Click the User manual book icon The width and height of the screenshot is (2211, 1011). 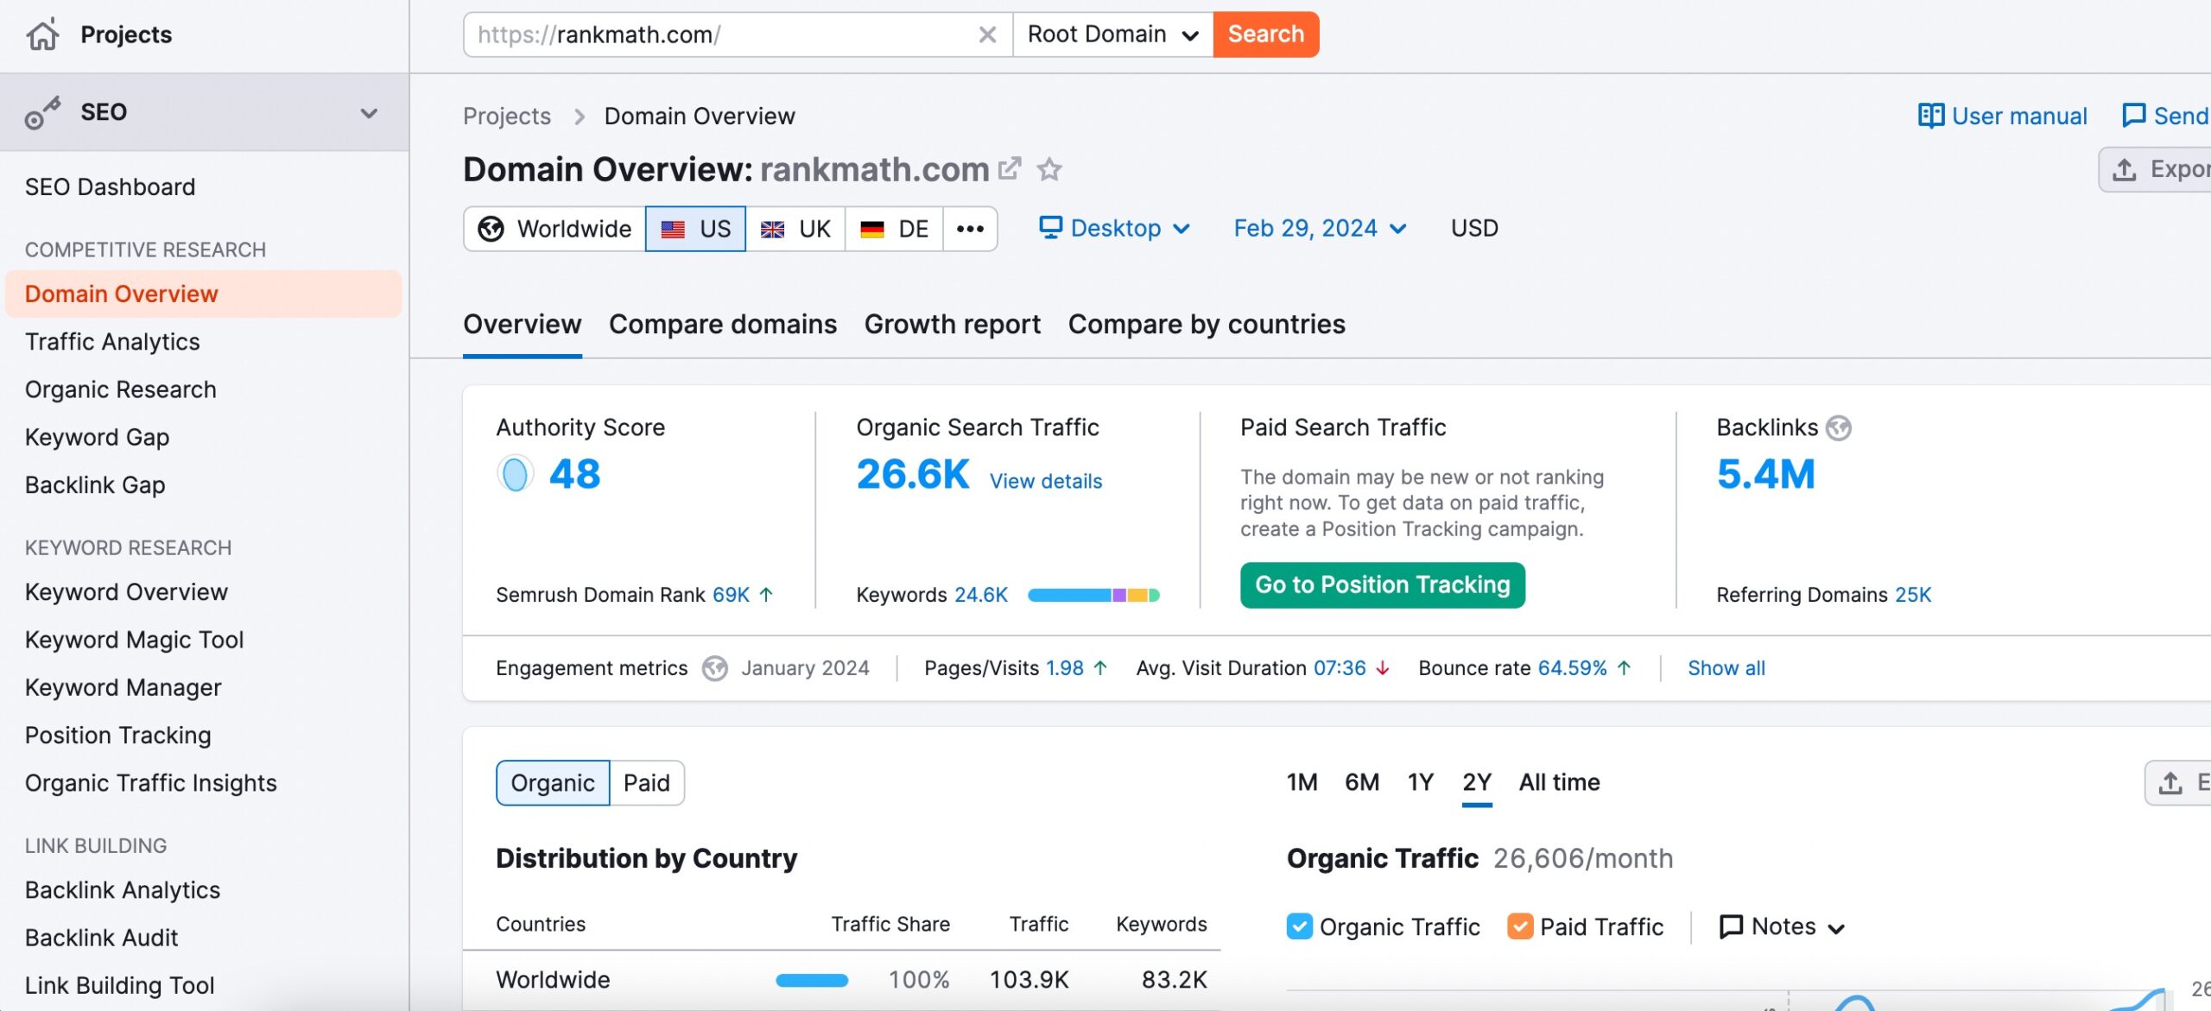1931,116
